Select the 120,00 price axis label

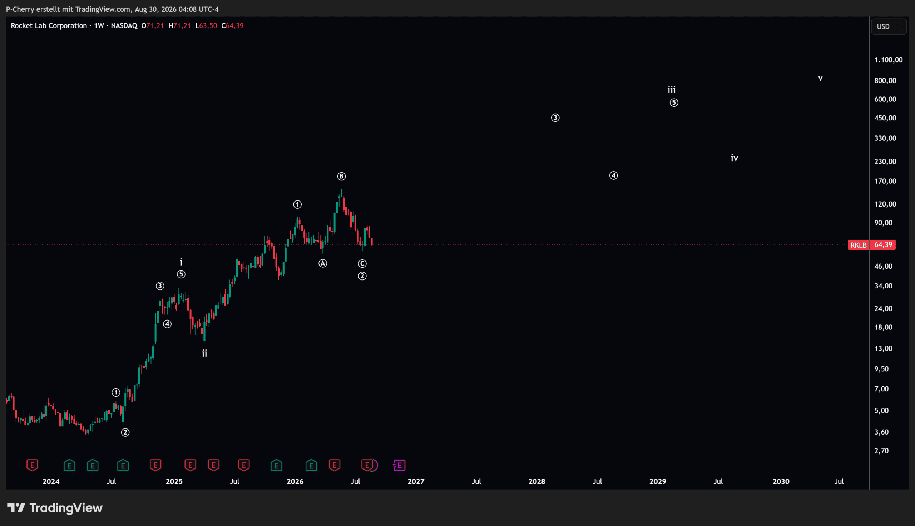point(885,204)
